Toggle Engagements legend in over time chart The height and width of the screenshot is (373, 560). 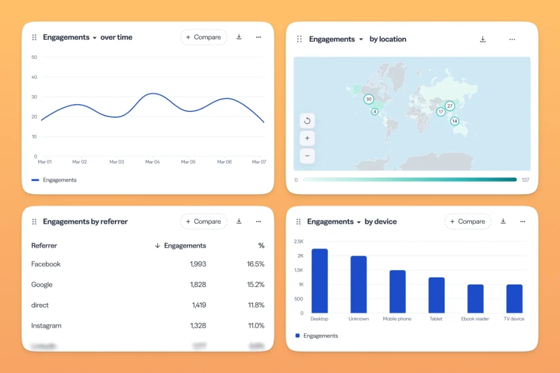[x=54, y=180]
